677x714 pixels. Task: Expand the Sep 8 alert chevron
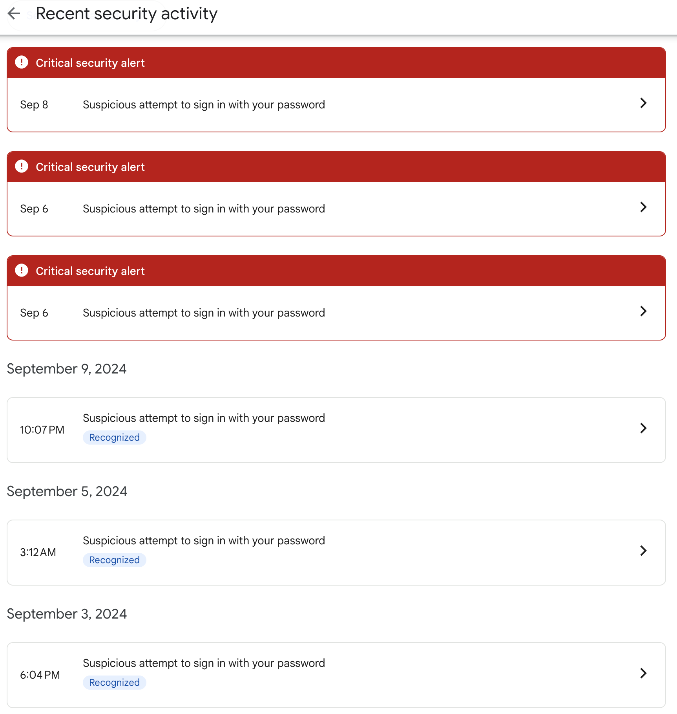click(643, 103)
